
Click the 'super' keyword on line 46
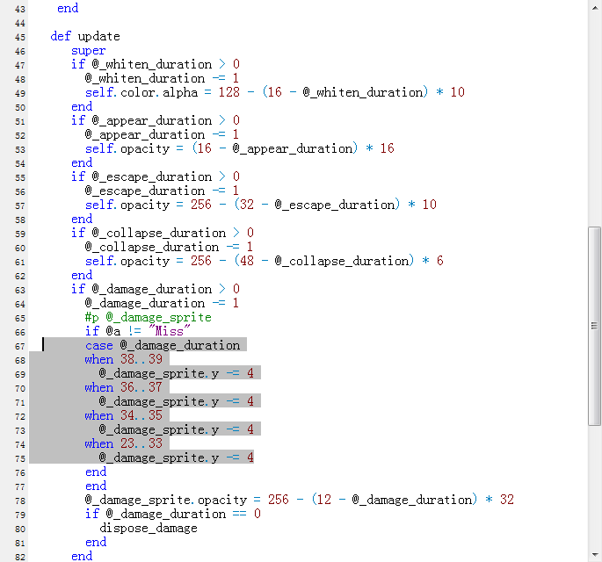(88, 51)
